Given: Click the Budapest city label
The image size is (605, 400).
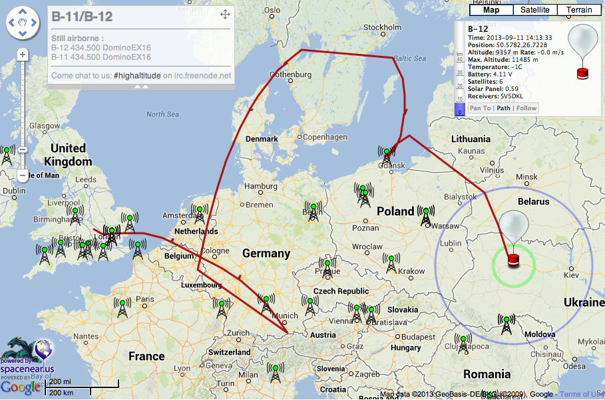Looking at the screenshot, I should (x=418, y=337).
